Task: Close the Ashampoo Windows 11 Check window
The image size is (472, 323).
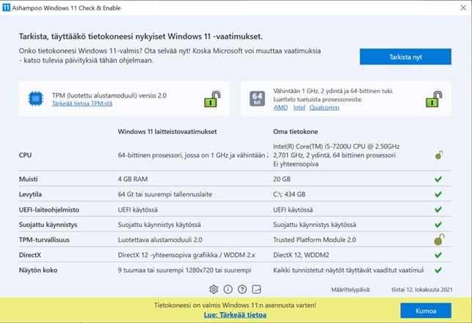Action: [x=463, y=8]
